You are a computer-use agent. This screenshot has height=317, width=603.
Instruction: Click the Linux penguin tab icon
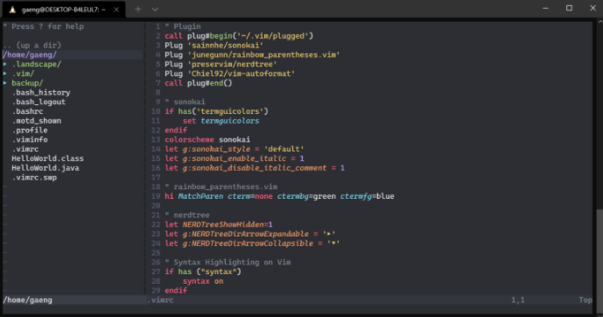(x=12, y=10)
